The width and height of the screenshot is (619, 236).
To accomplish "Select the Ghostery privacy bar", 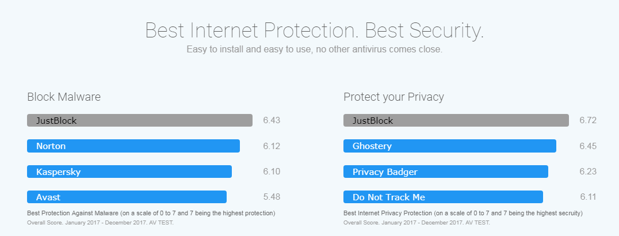I will [x=450, y=146].
